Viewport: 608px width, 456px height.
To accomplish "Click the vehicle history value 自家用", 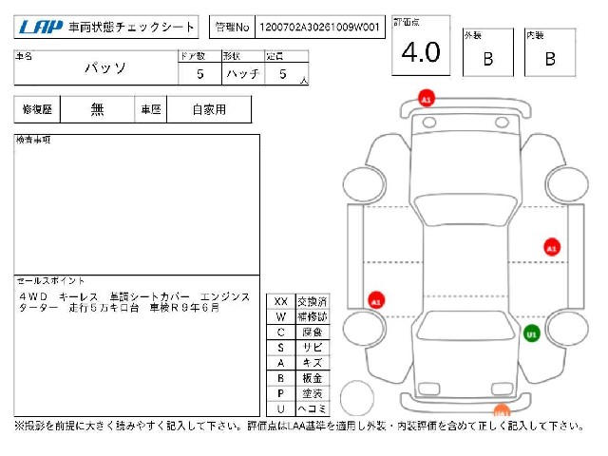I will [209, 109].
